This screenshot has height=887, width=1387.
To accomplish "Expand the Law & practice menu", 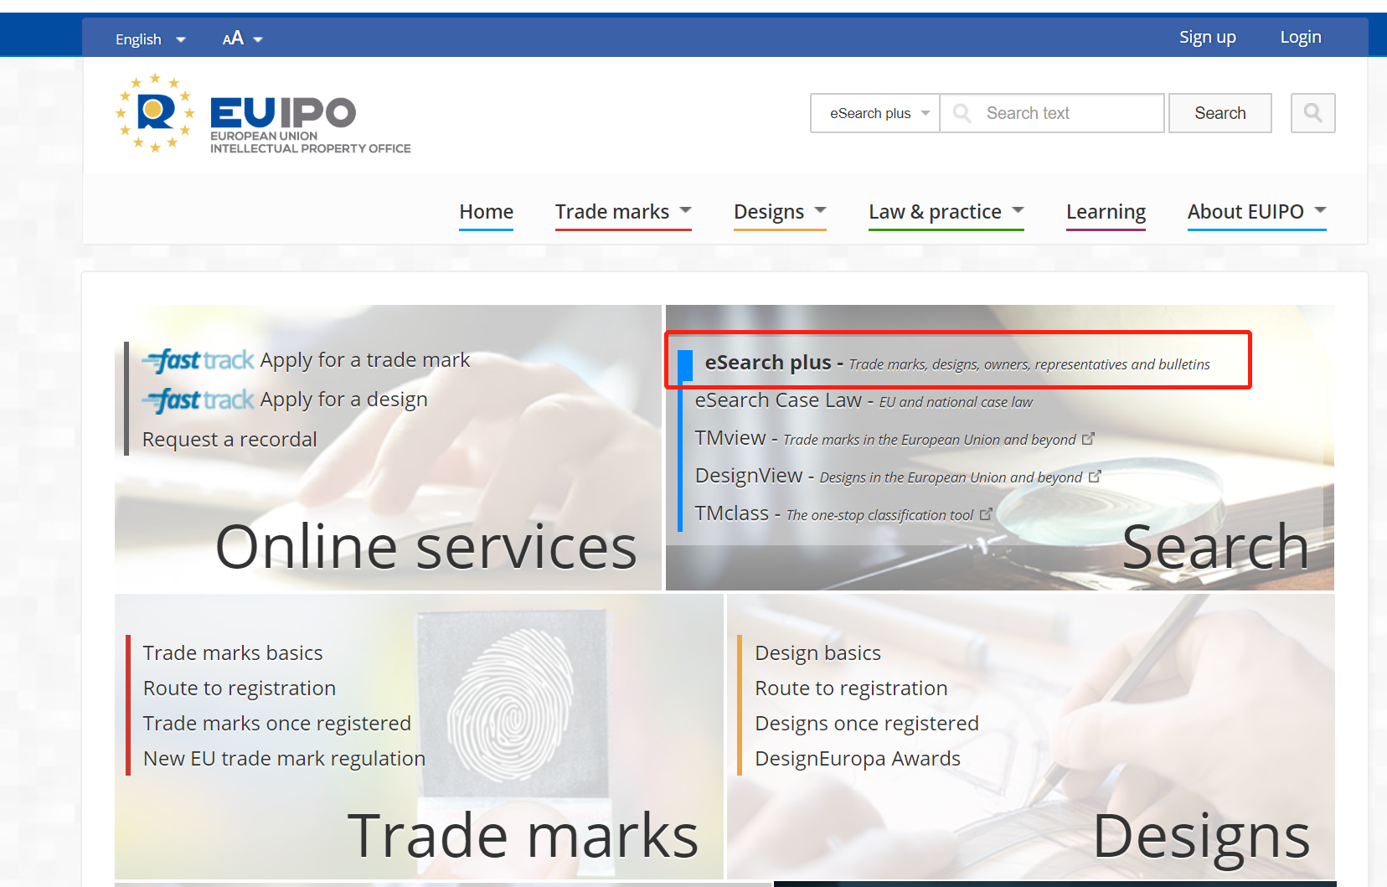I will click(946, 212).
